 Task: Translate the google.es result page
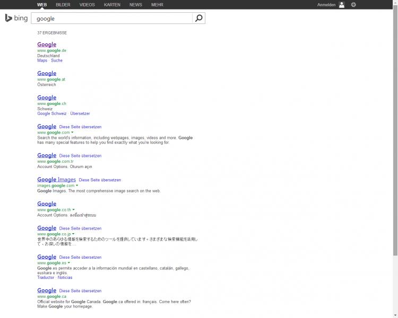pyautogui.click(x=80, y=257)
